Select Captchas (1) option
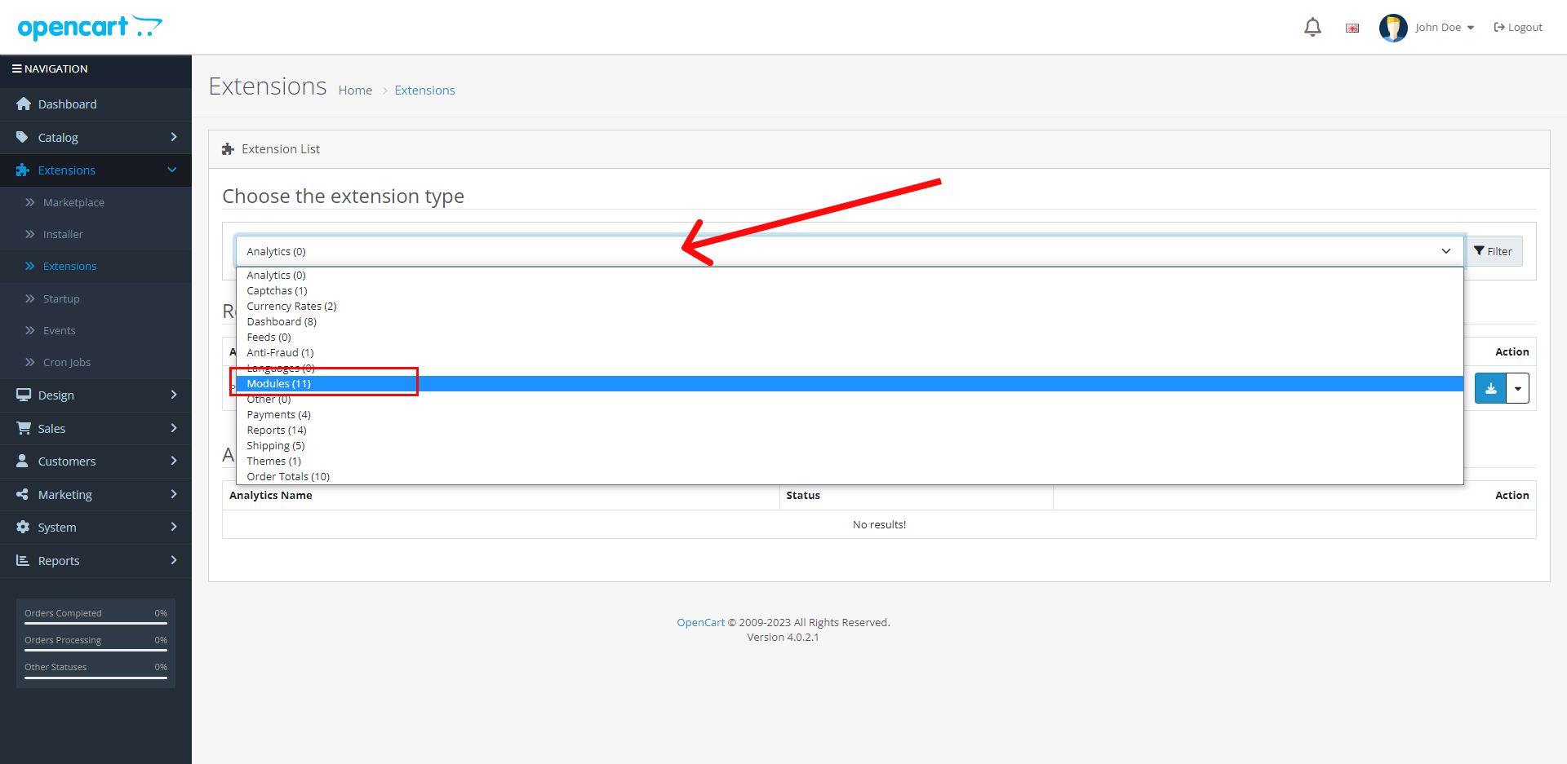Viewport: 1567px width, 764px height. coord(850,290)
